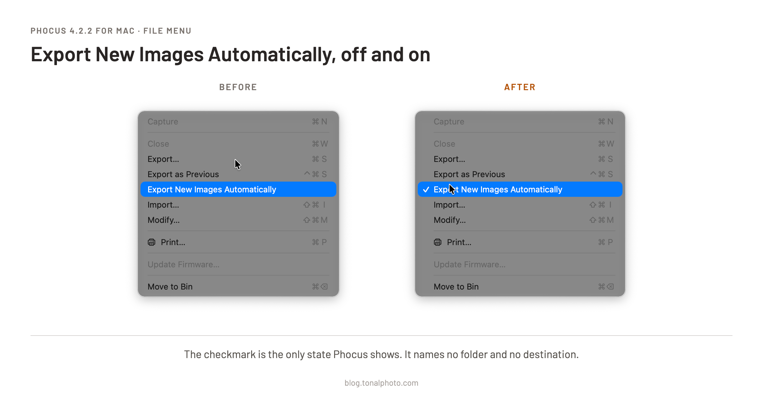This screenshot has height=400, width=763.
Task: Select Move to Bin in the BEFORE menu
Action: click(x=238, y=287)
